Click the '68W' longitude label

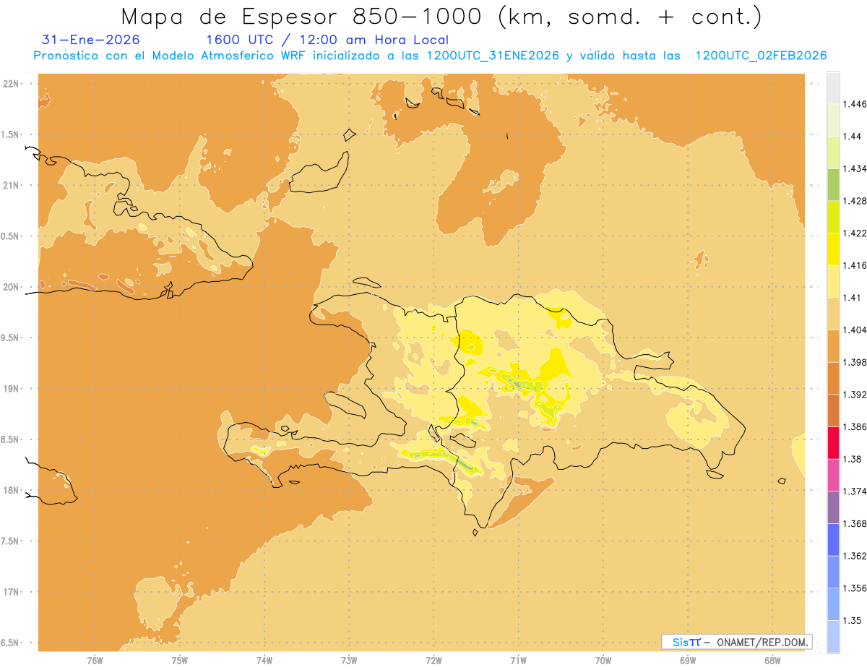pyautogui.click(x=772, y=661)
